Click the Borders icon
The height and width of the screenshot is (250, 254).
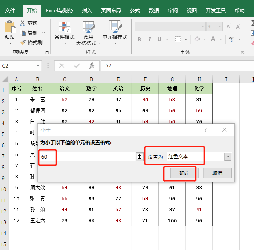coord(178,39)
